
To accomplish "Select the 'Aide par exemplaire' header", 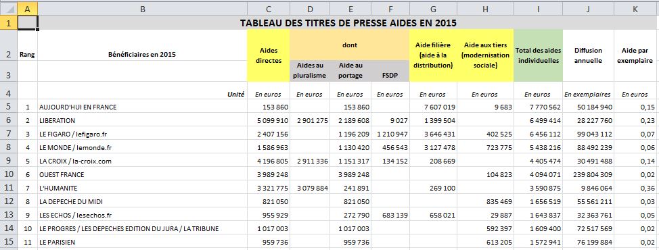I will pyautogui.click(x=636, y=55).
